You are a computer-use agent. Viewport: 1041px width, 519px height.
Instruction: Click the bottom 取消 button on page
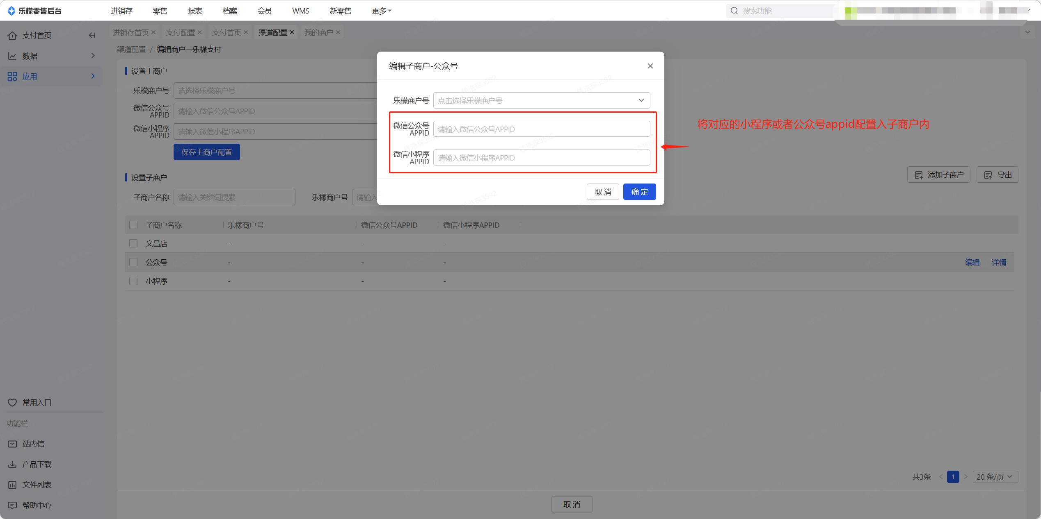[572, 504]
